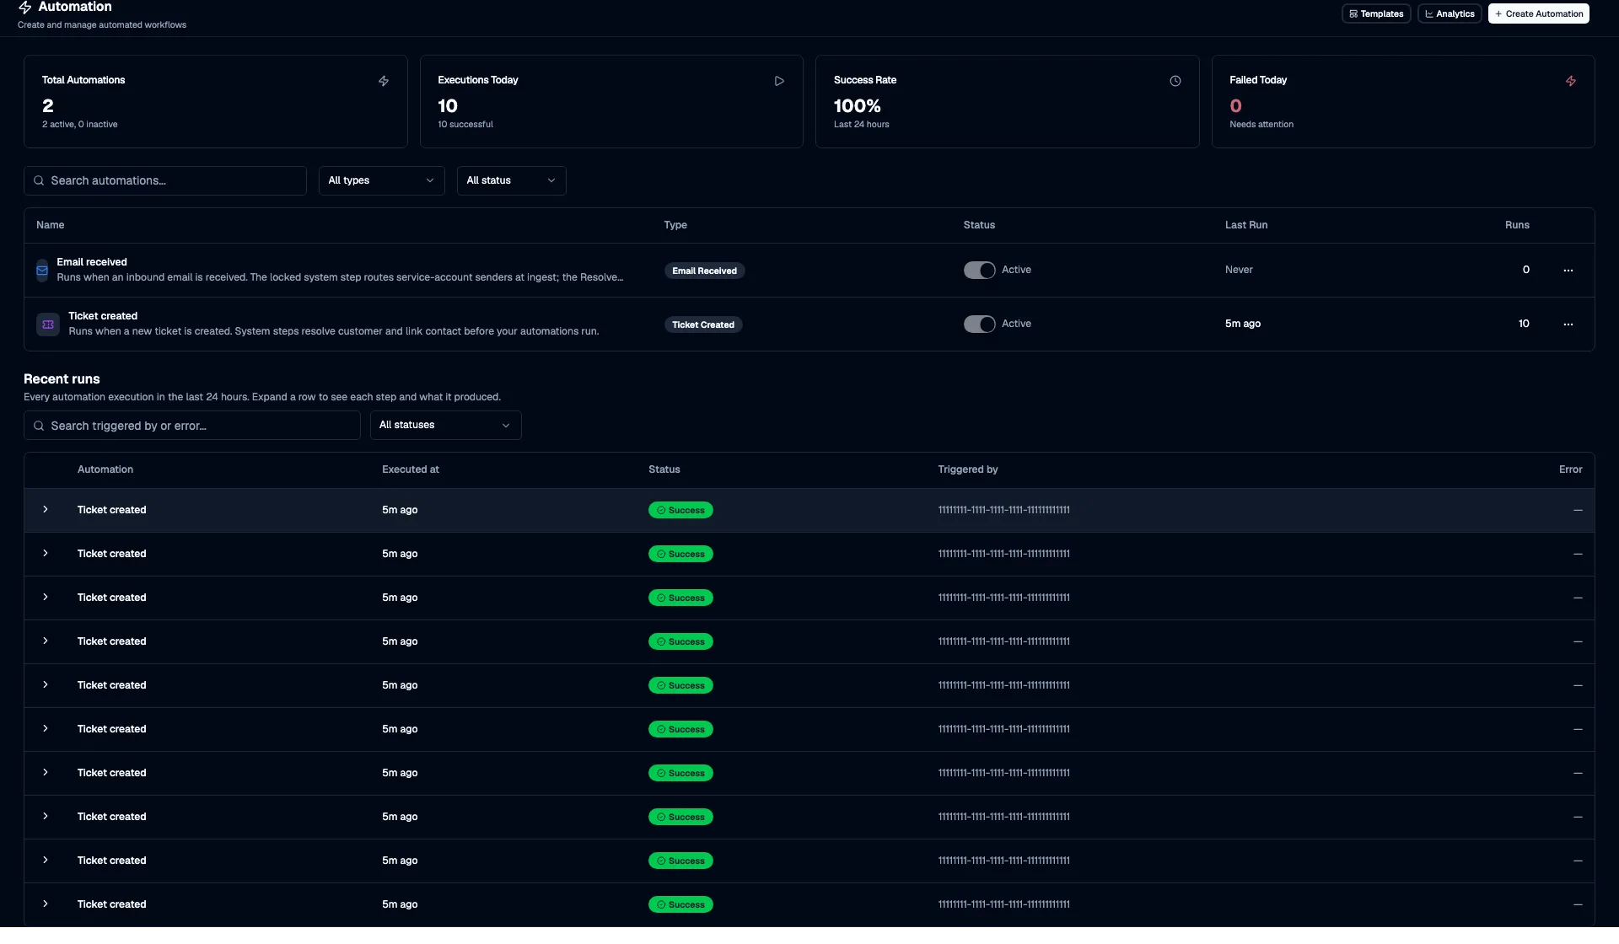Image resolution: width=1619 pixels, height=944 pixels.
Task: Click the ticket icon of Ticket created automation
Action: point(48,324)
